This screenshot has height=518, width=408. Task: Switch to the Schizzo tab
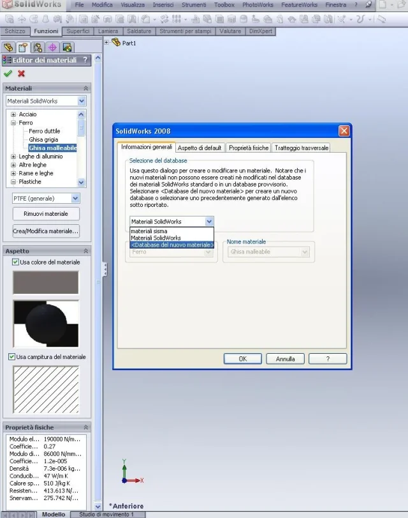[x=15, y=31]
